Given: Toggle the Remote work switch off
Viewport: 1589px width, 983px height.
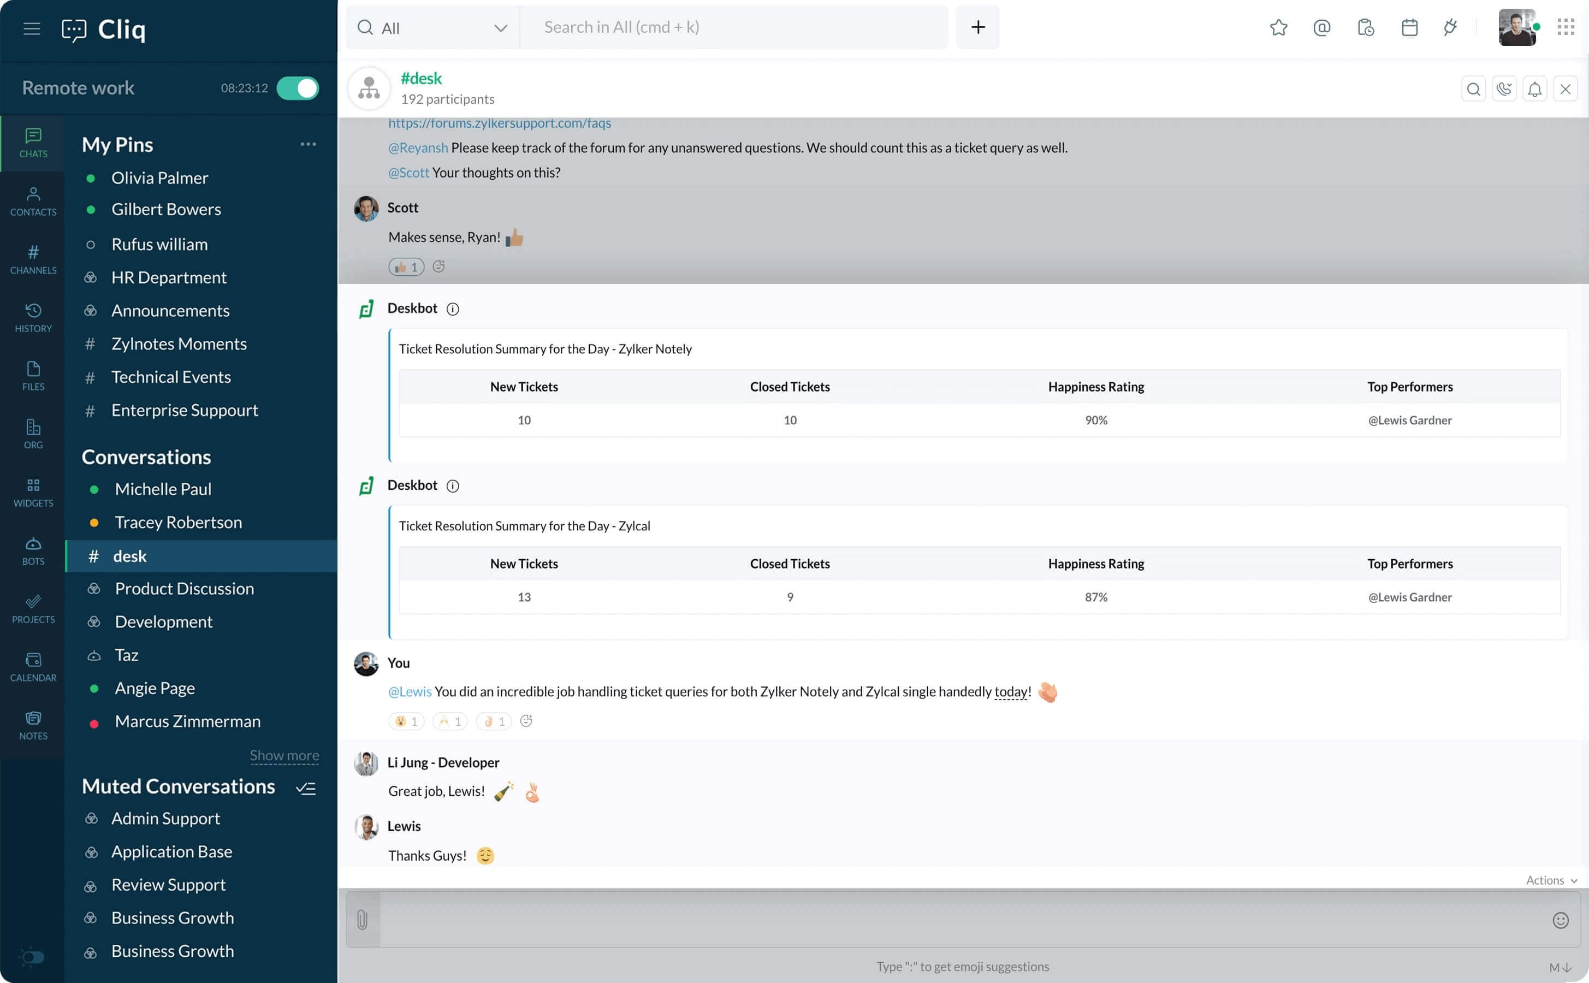Looking at the screenshot, I should [298, 88].
